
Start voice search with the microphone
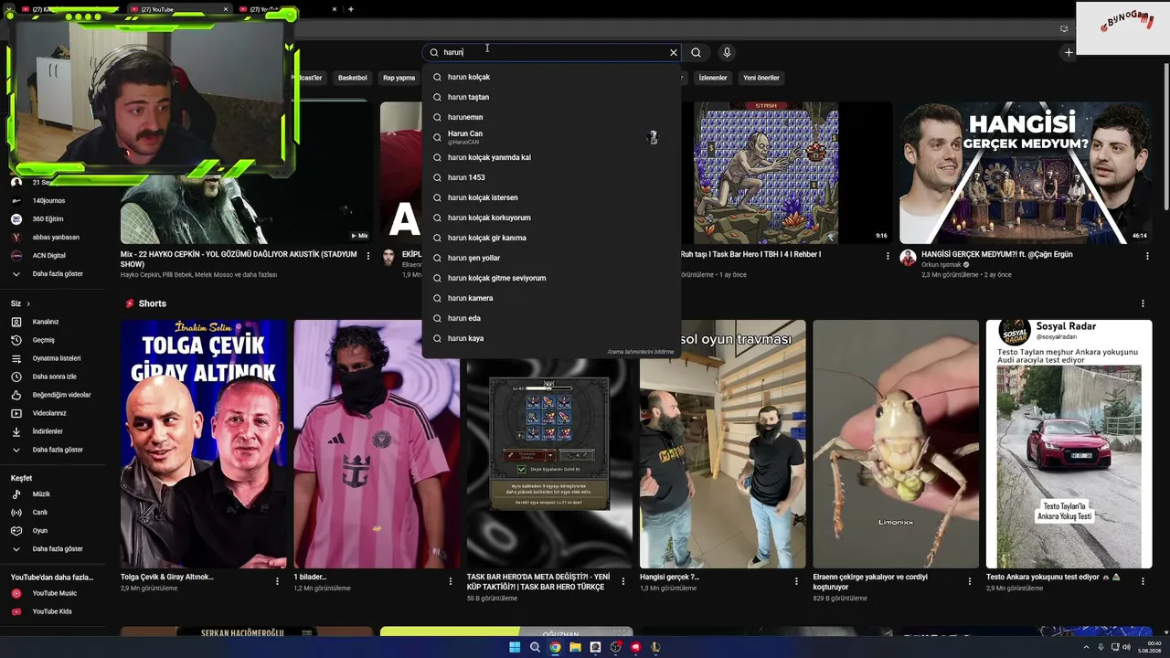click(x=727, y=53)
